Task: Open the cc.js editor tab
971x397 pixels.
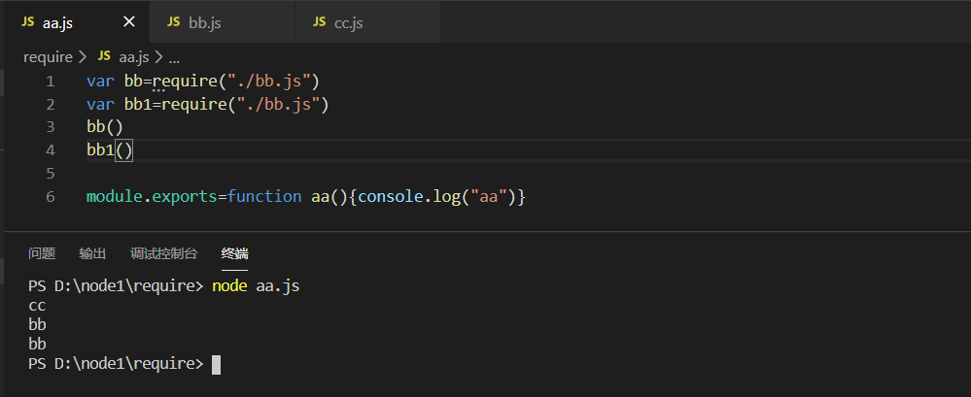Action: (367, 22)
